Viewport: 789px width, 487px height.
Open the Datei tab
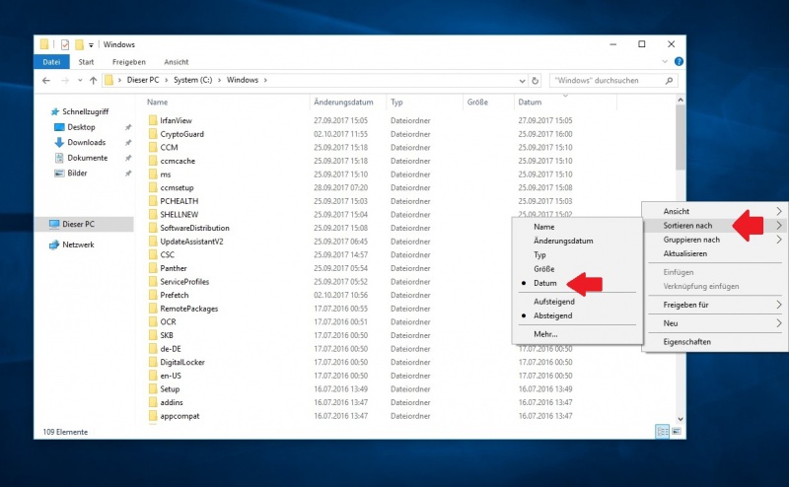tap(51, 62)
